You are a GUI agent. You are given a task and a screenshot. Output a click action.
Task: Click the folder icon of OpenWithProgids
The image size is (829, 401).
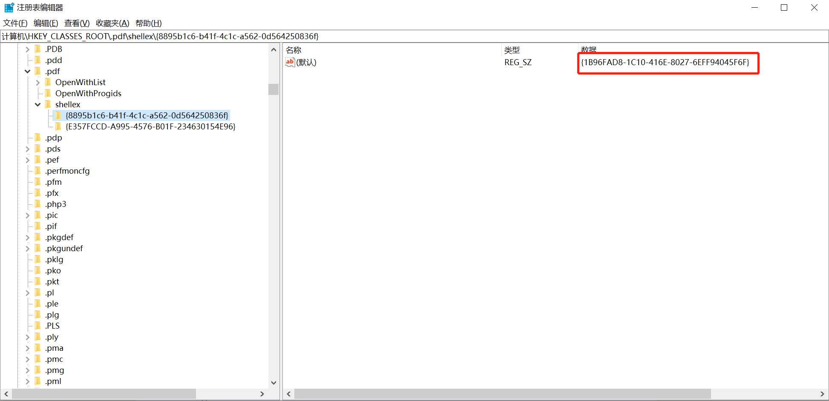(x=48, y=93)
